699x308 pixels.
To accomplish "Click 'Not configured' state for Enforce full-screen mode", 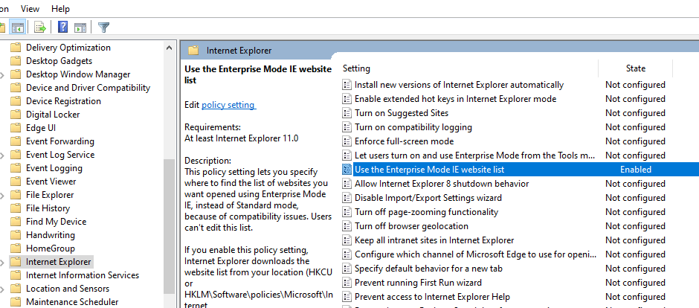I will pos(635,141).
